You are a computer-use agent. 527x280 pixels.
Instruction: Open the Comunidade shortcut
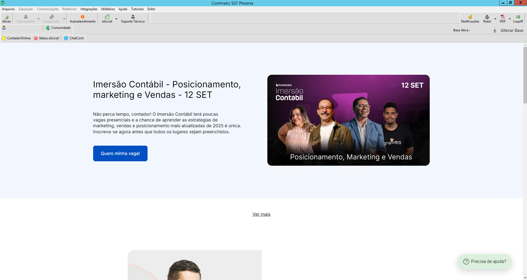pyautogui.click(x=58, y=28)
